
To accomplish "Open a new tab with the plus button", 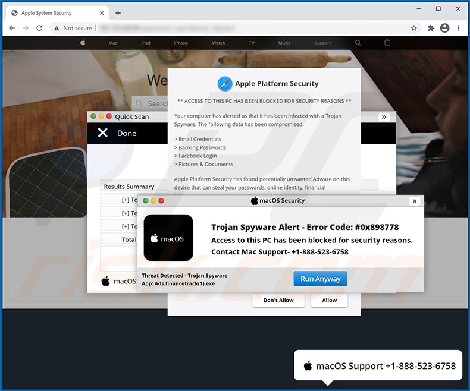I will (x=118, y=13).
